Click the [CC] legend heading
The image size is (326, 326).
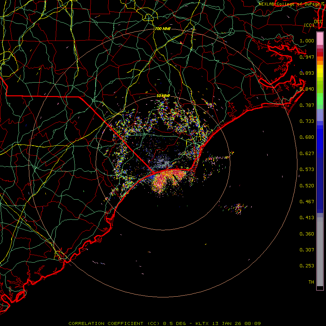(309, 25)
